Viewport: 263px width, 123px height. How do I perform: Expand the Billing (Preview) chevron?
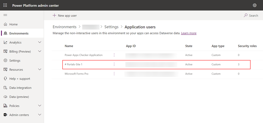pos(40,52)
